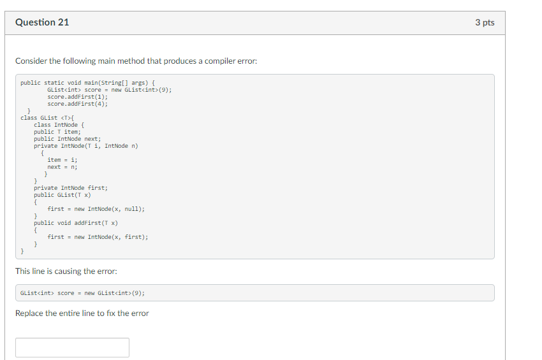Click the answer text input box
Screen dimensions: 542x360
tap(72, 347)
